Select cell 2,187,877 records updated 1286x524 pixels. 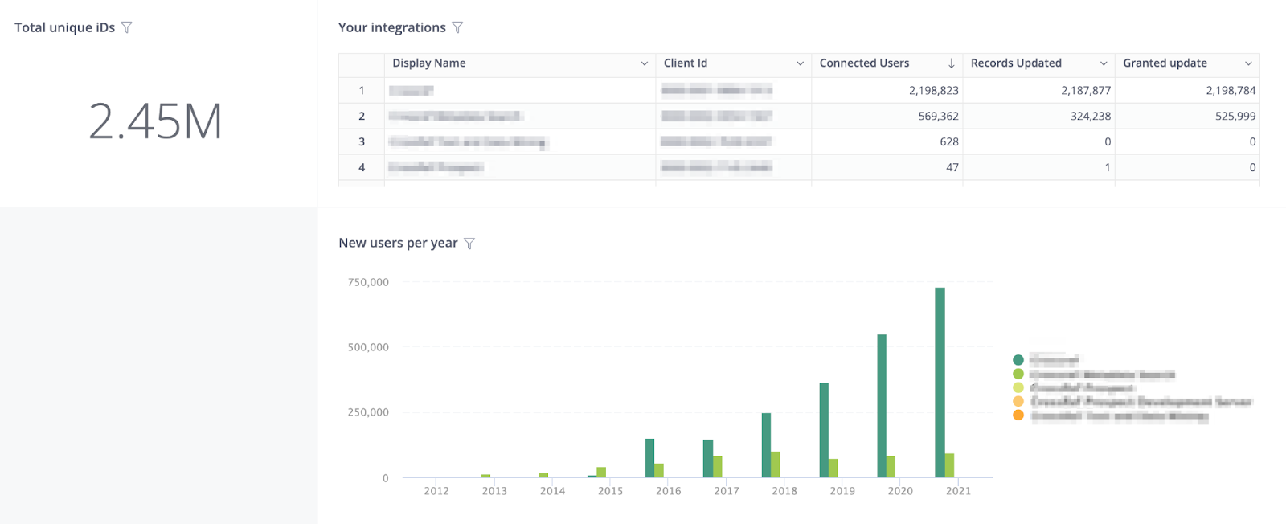[x=1039, y=91]
